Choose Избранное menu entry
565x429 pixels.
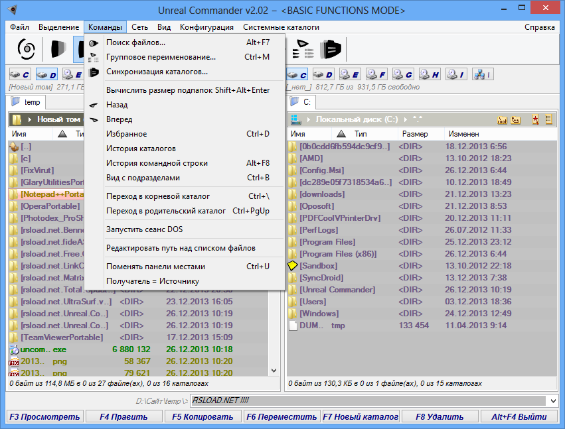point(185,134)
